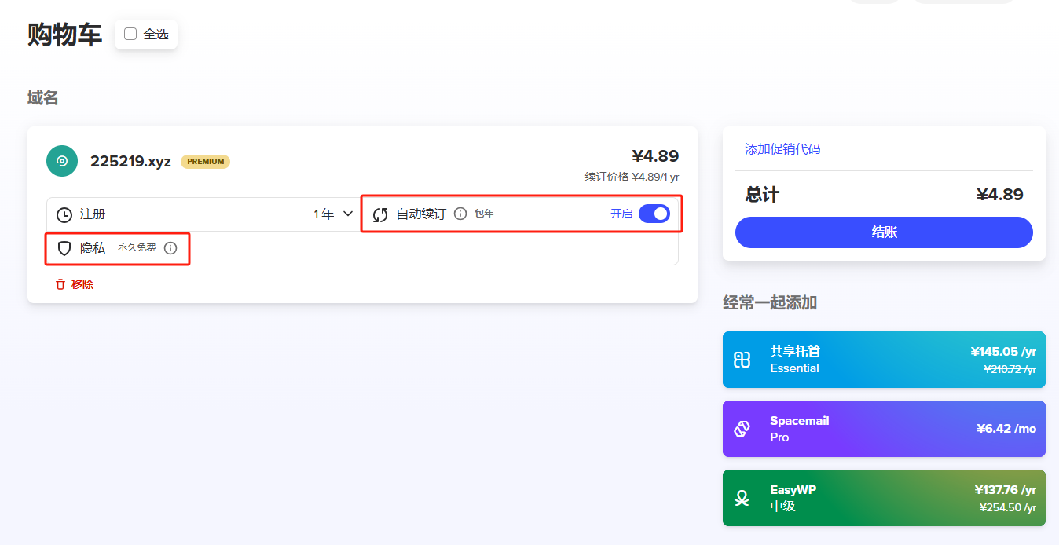Add the EasyWP 中级 card offer
1059x545 pixels.
pyautogui.click(x=884, y=498)
